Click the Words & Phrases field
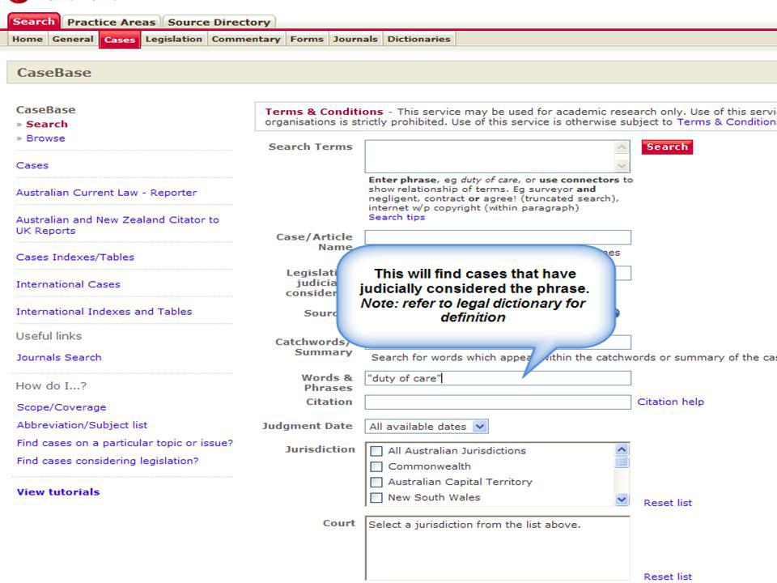 click(498, 378)
